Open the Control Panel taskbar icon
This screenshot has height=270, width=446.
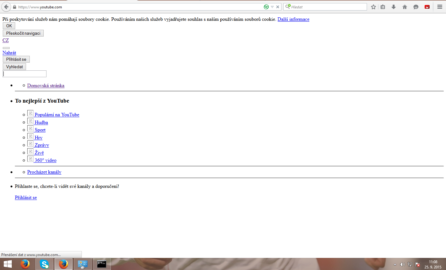pyautogui.click(x=83, y=264)
